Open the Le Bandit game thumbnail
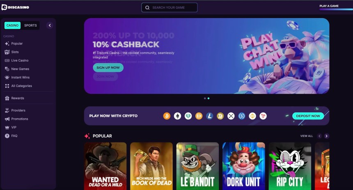353x190 pixels. pyautogui.click(x=197, y=166)
